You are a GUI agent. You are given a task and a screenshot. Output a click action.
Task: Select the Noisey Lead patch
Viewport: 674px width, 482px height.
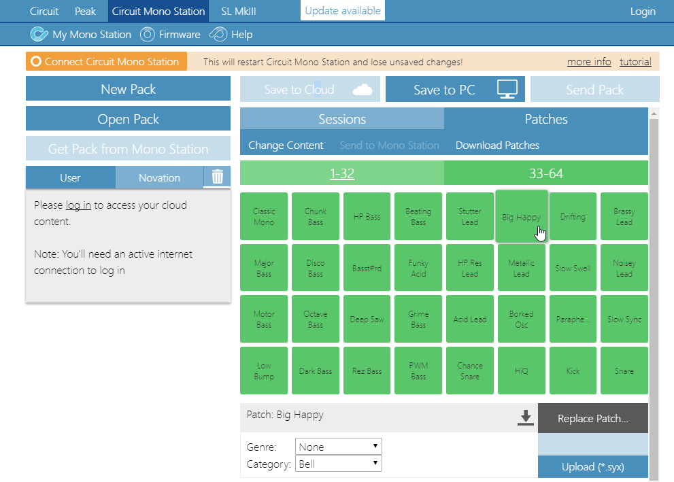(624, 268)
